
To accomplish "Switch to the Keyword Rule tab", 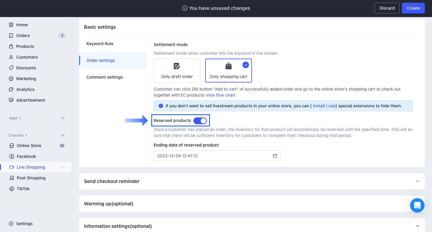I will pyautogui.click(x=100, y=44).
